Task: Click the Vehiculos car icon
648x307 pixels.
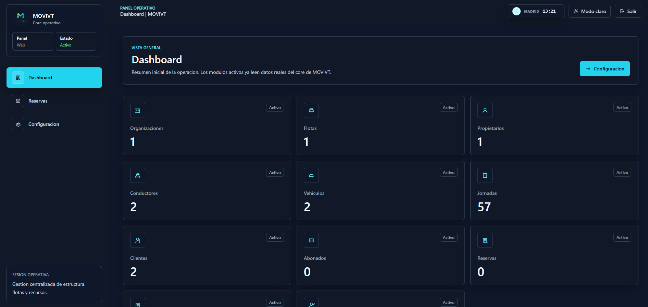Action: (311, 175)
